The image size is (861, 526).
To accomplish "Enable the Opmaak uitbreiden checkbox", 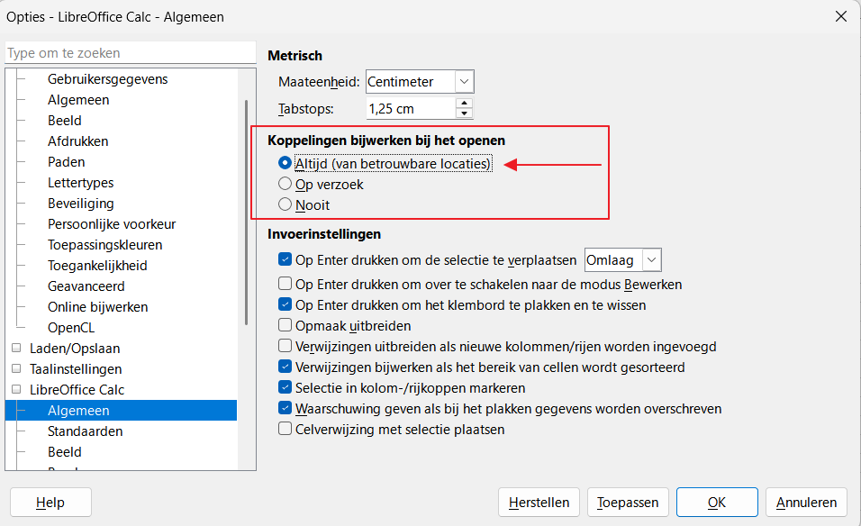I will pos(285,326).
